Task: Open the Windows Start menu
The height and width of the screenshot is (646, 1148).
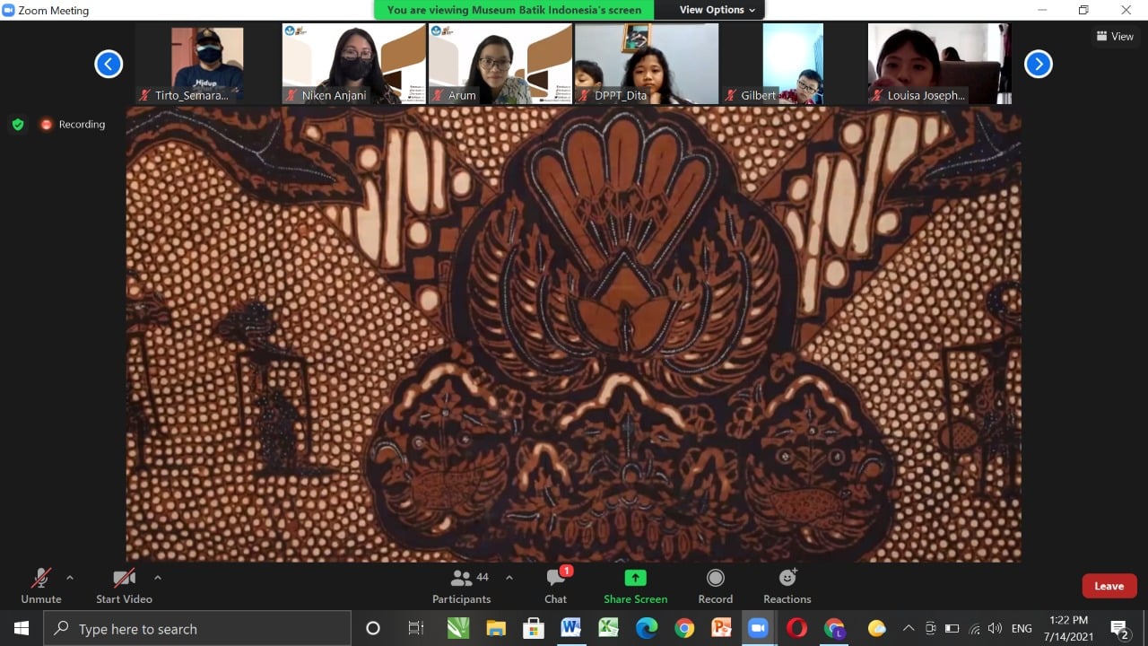Action: point(19,628)
